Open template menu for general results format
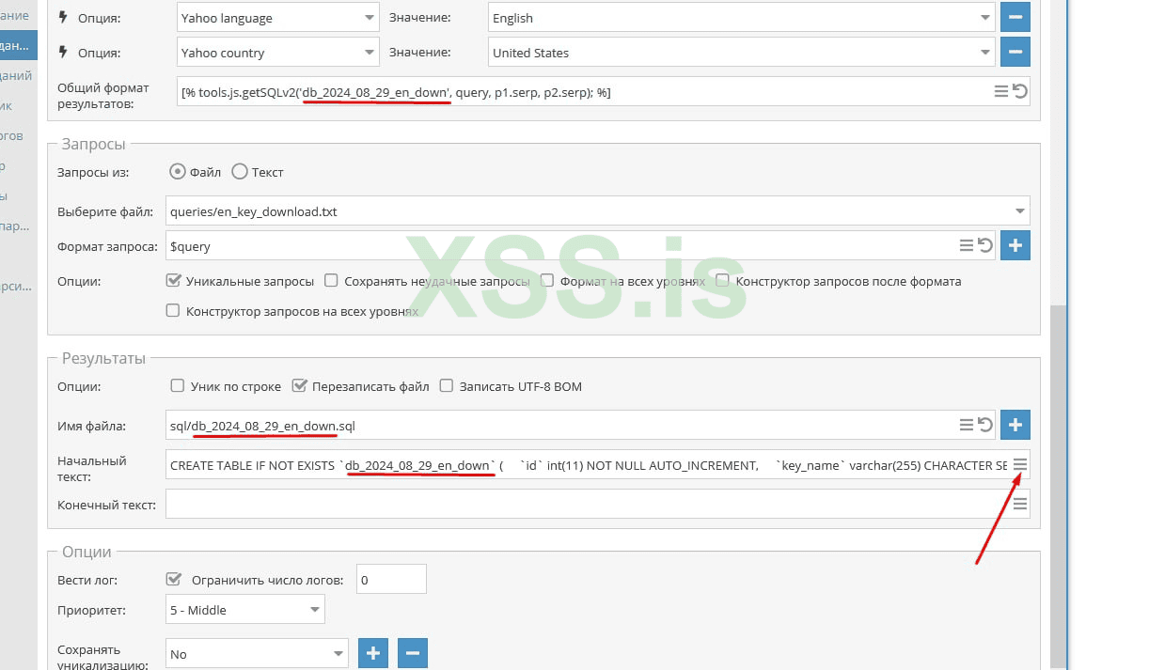1149x670 pixels. pos(1002,91)
